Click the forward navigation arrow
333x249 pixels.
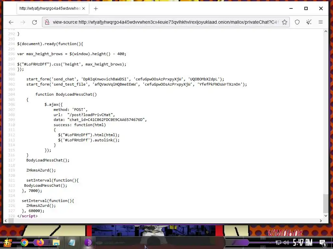[x=23, y=22]
